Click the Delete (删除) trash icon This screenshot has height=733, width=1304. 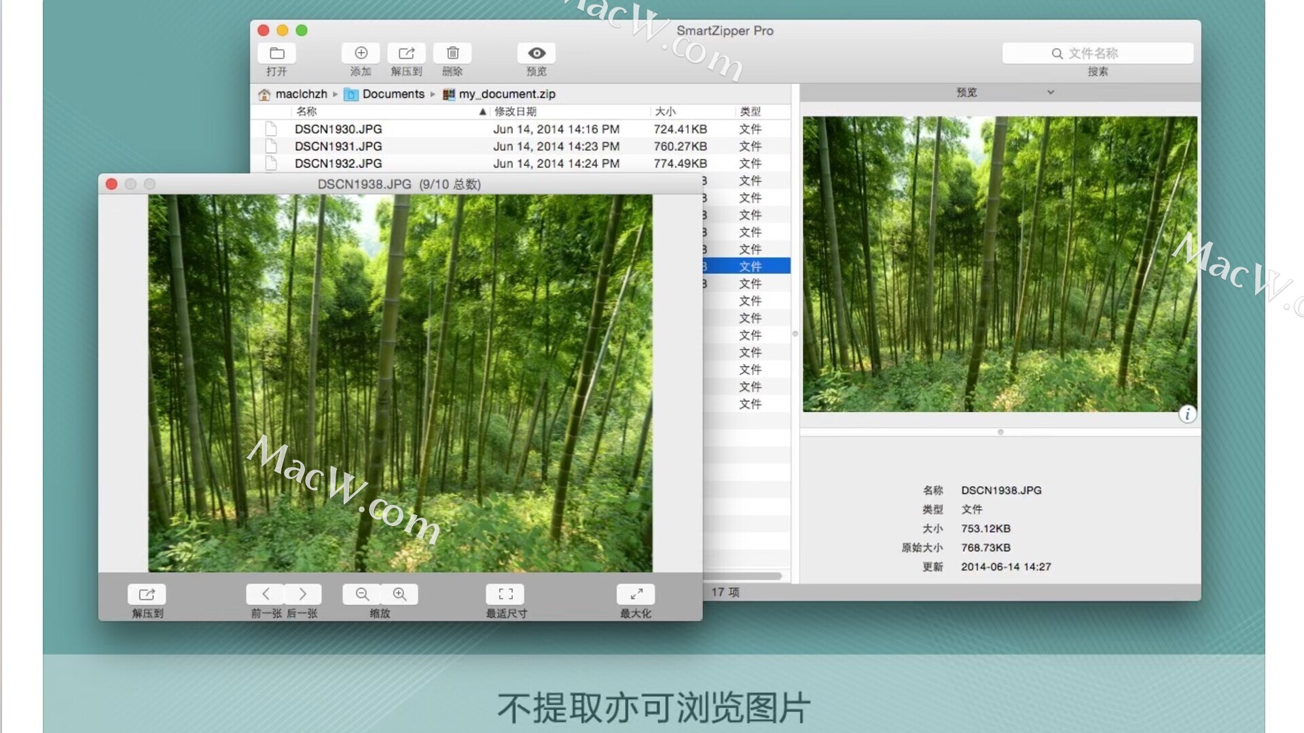(x=452, y=54)
